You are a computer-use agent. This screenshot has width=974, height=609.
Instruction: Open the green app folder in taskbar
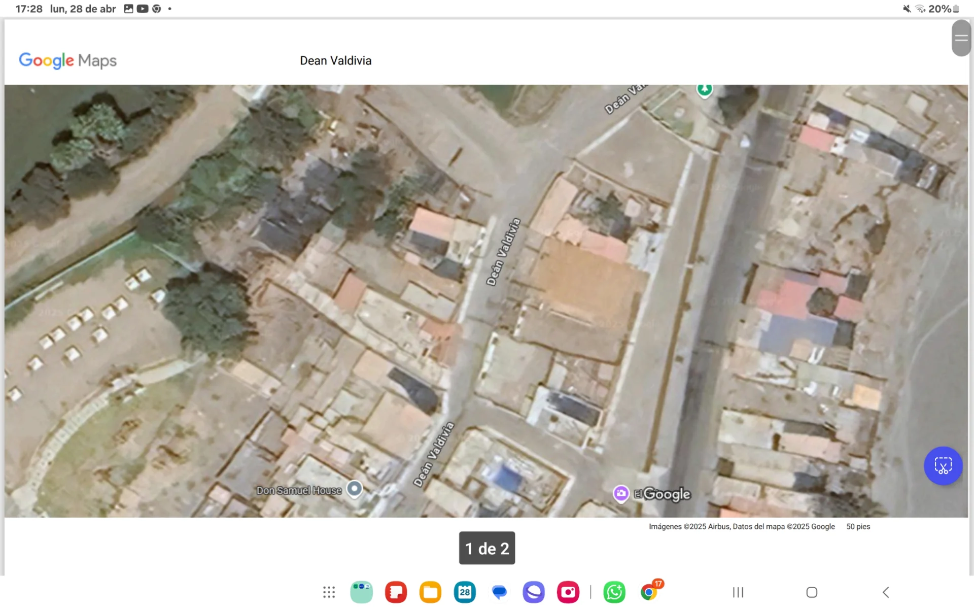[x=361, y=592]
